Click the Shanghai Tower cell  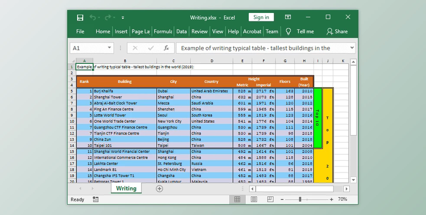[x=125, y=97]
